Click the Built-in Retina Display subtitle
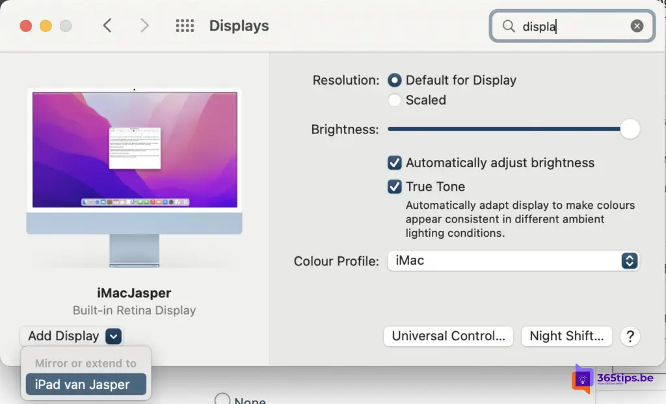The width and height of the screenshot is (666, 404). [134, 310]
